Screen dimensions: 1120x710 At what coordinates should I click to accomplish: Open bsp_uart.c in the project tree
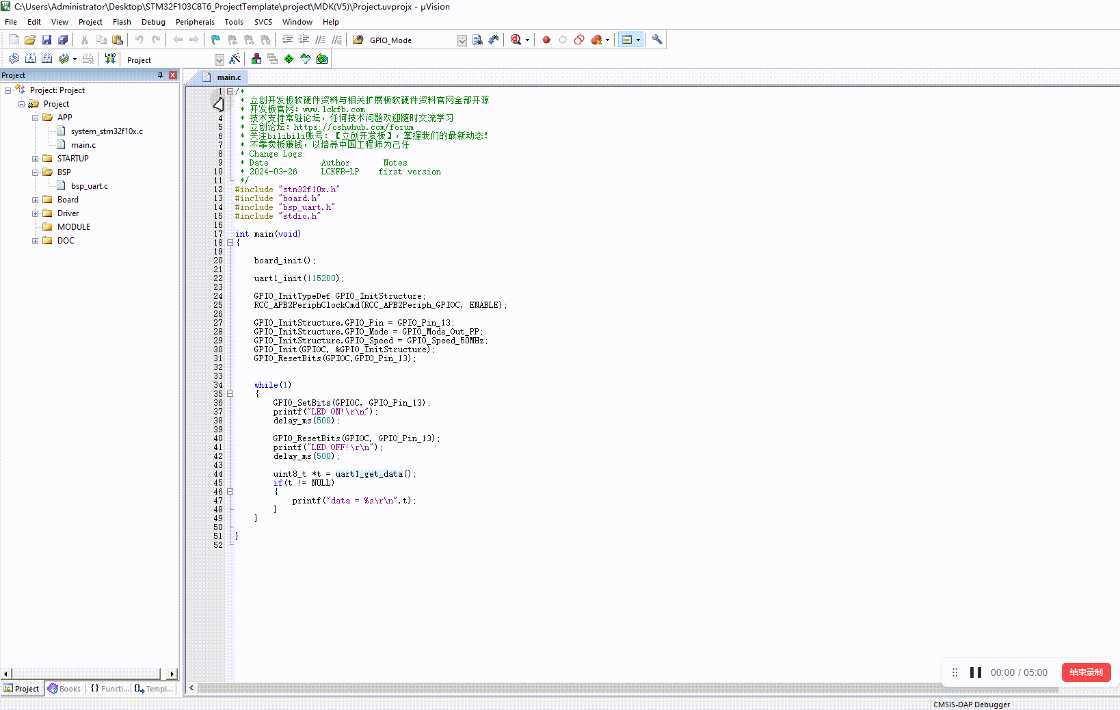89,186
